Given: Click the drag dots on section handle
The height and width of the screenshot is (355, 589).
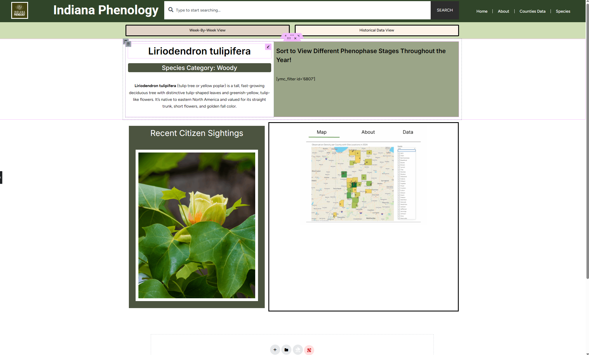Looking at the screenshot, I should pos(289,38).
